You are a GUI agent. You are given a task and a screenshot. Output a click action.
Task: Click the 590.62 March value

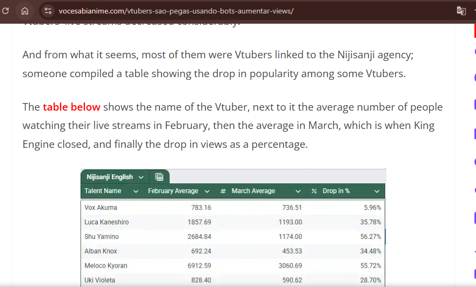[292, 281]
